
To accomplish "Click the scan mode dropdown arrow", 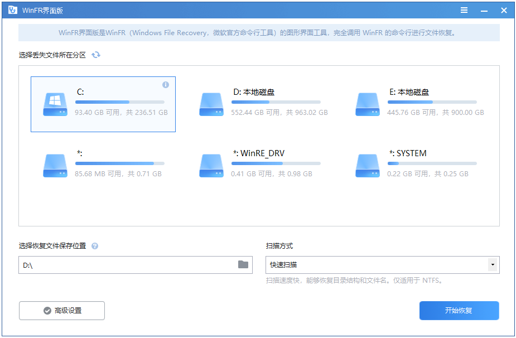I will (x=493, y=265).
